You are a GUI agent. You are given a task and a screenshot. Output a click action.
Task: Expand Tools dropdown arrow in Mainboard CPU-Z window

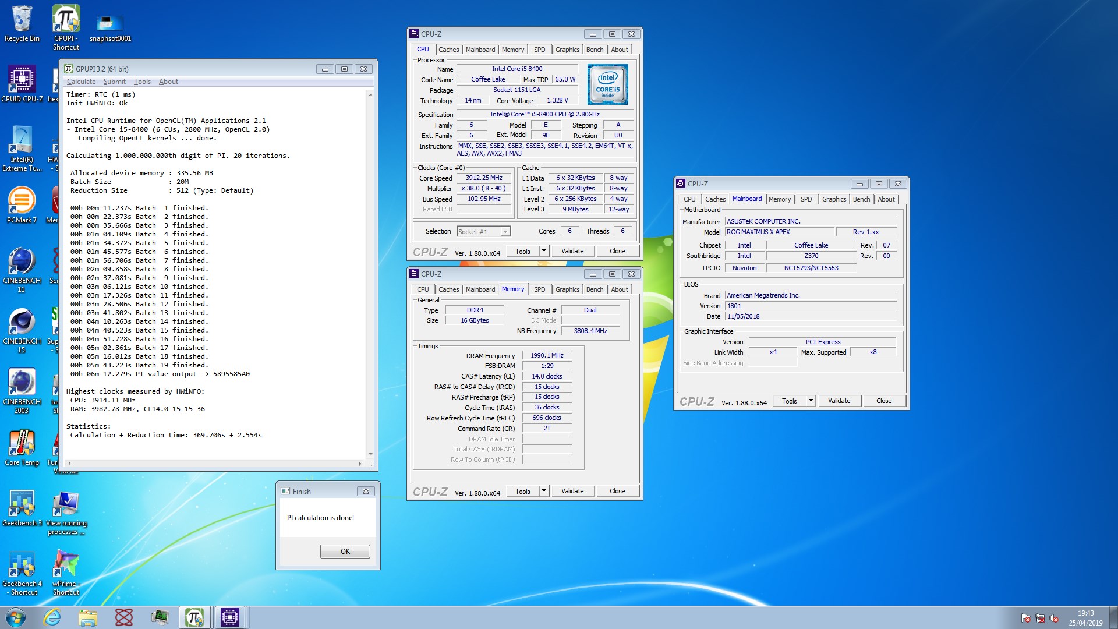pyautogui.click(x=811, y=401)
